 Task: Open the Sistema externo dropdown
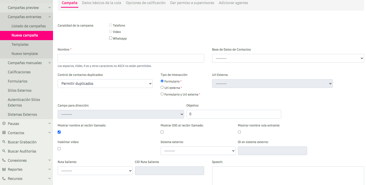198,151
